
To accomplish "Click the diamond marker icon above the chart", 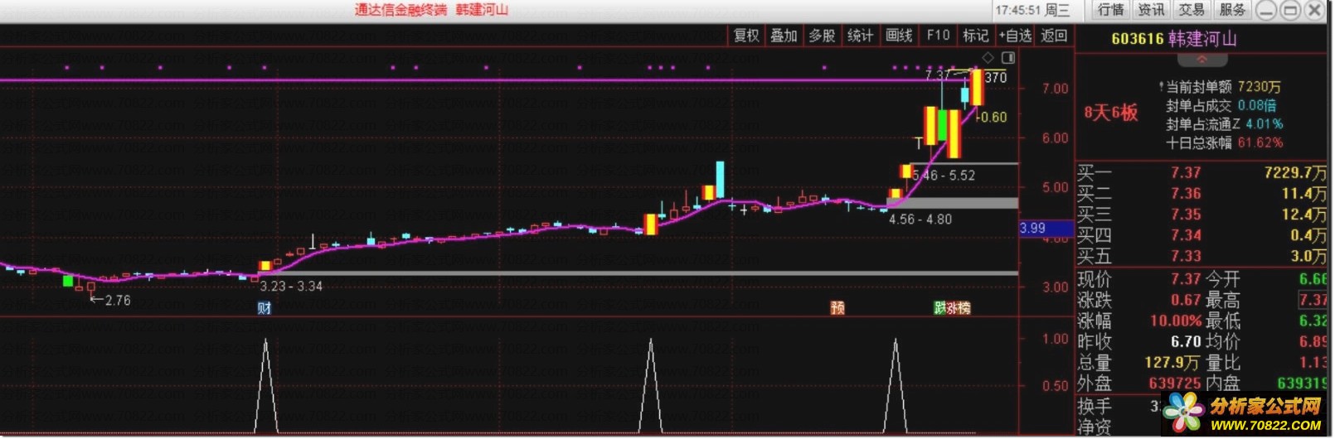I will coord(988,58).
